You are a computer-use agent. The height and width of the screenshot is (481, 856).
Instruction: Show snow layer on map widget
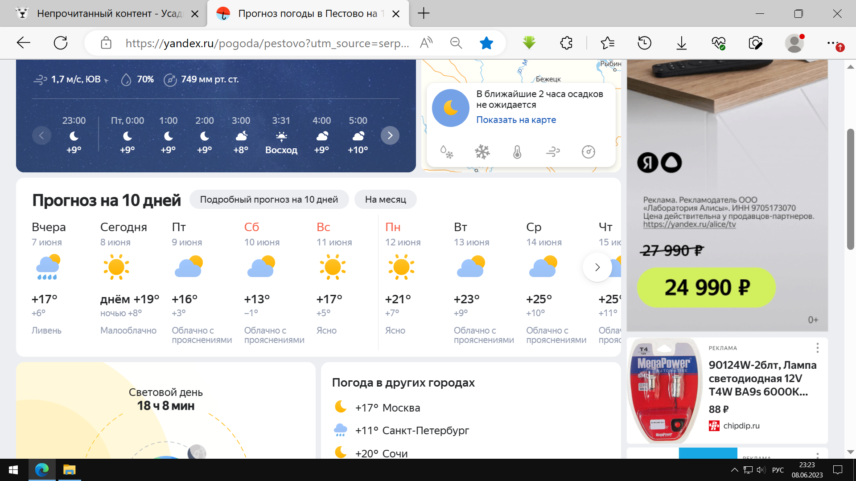[482, 152]
